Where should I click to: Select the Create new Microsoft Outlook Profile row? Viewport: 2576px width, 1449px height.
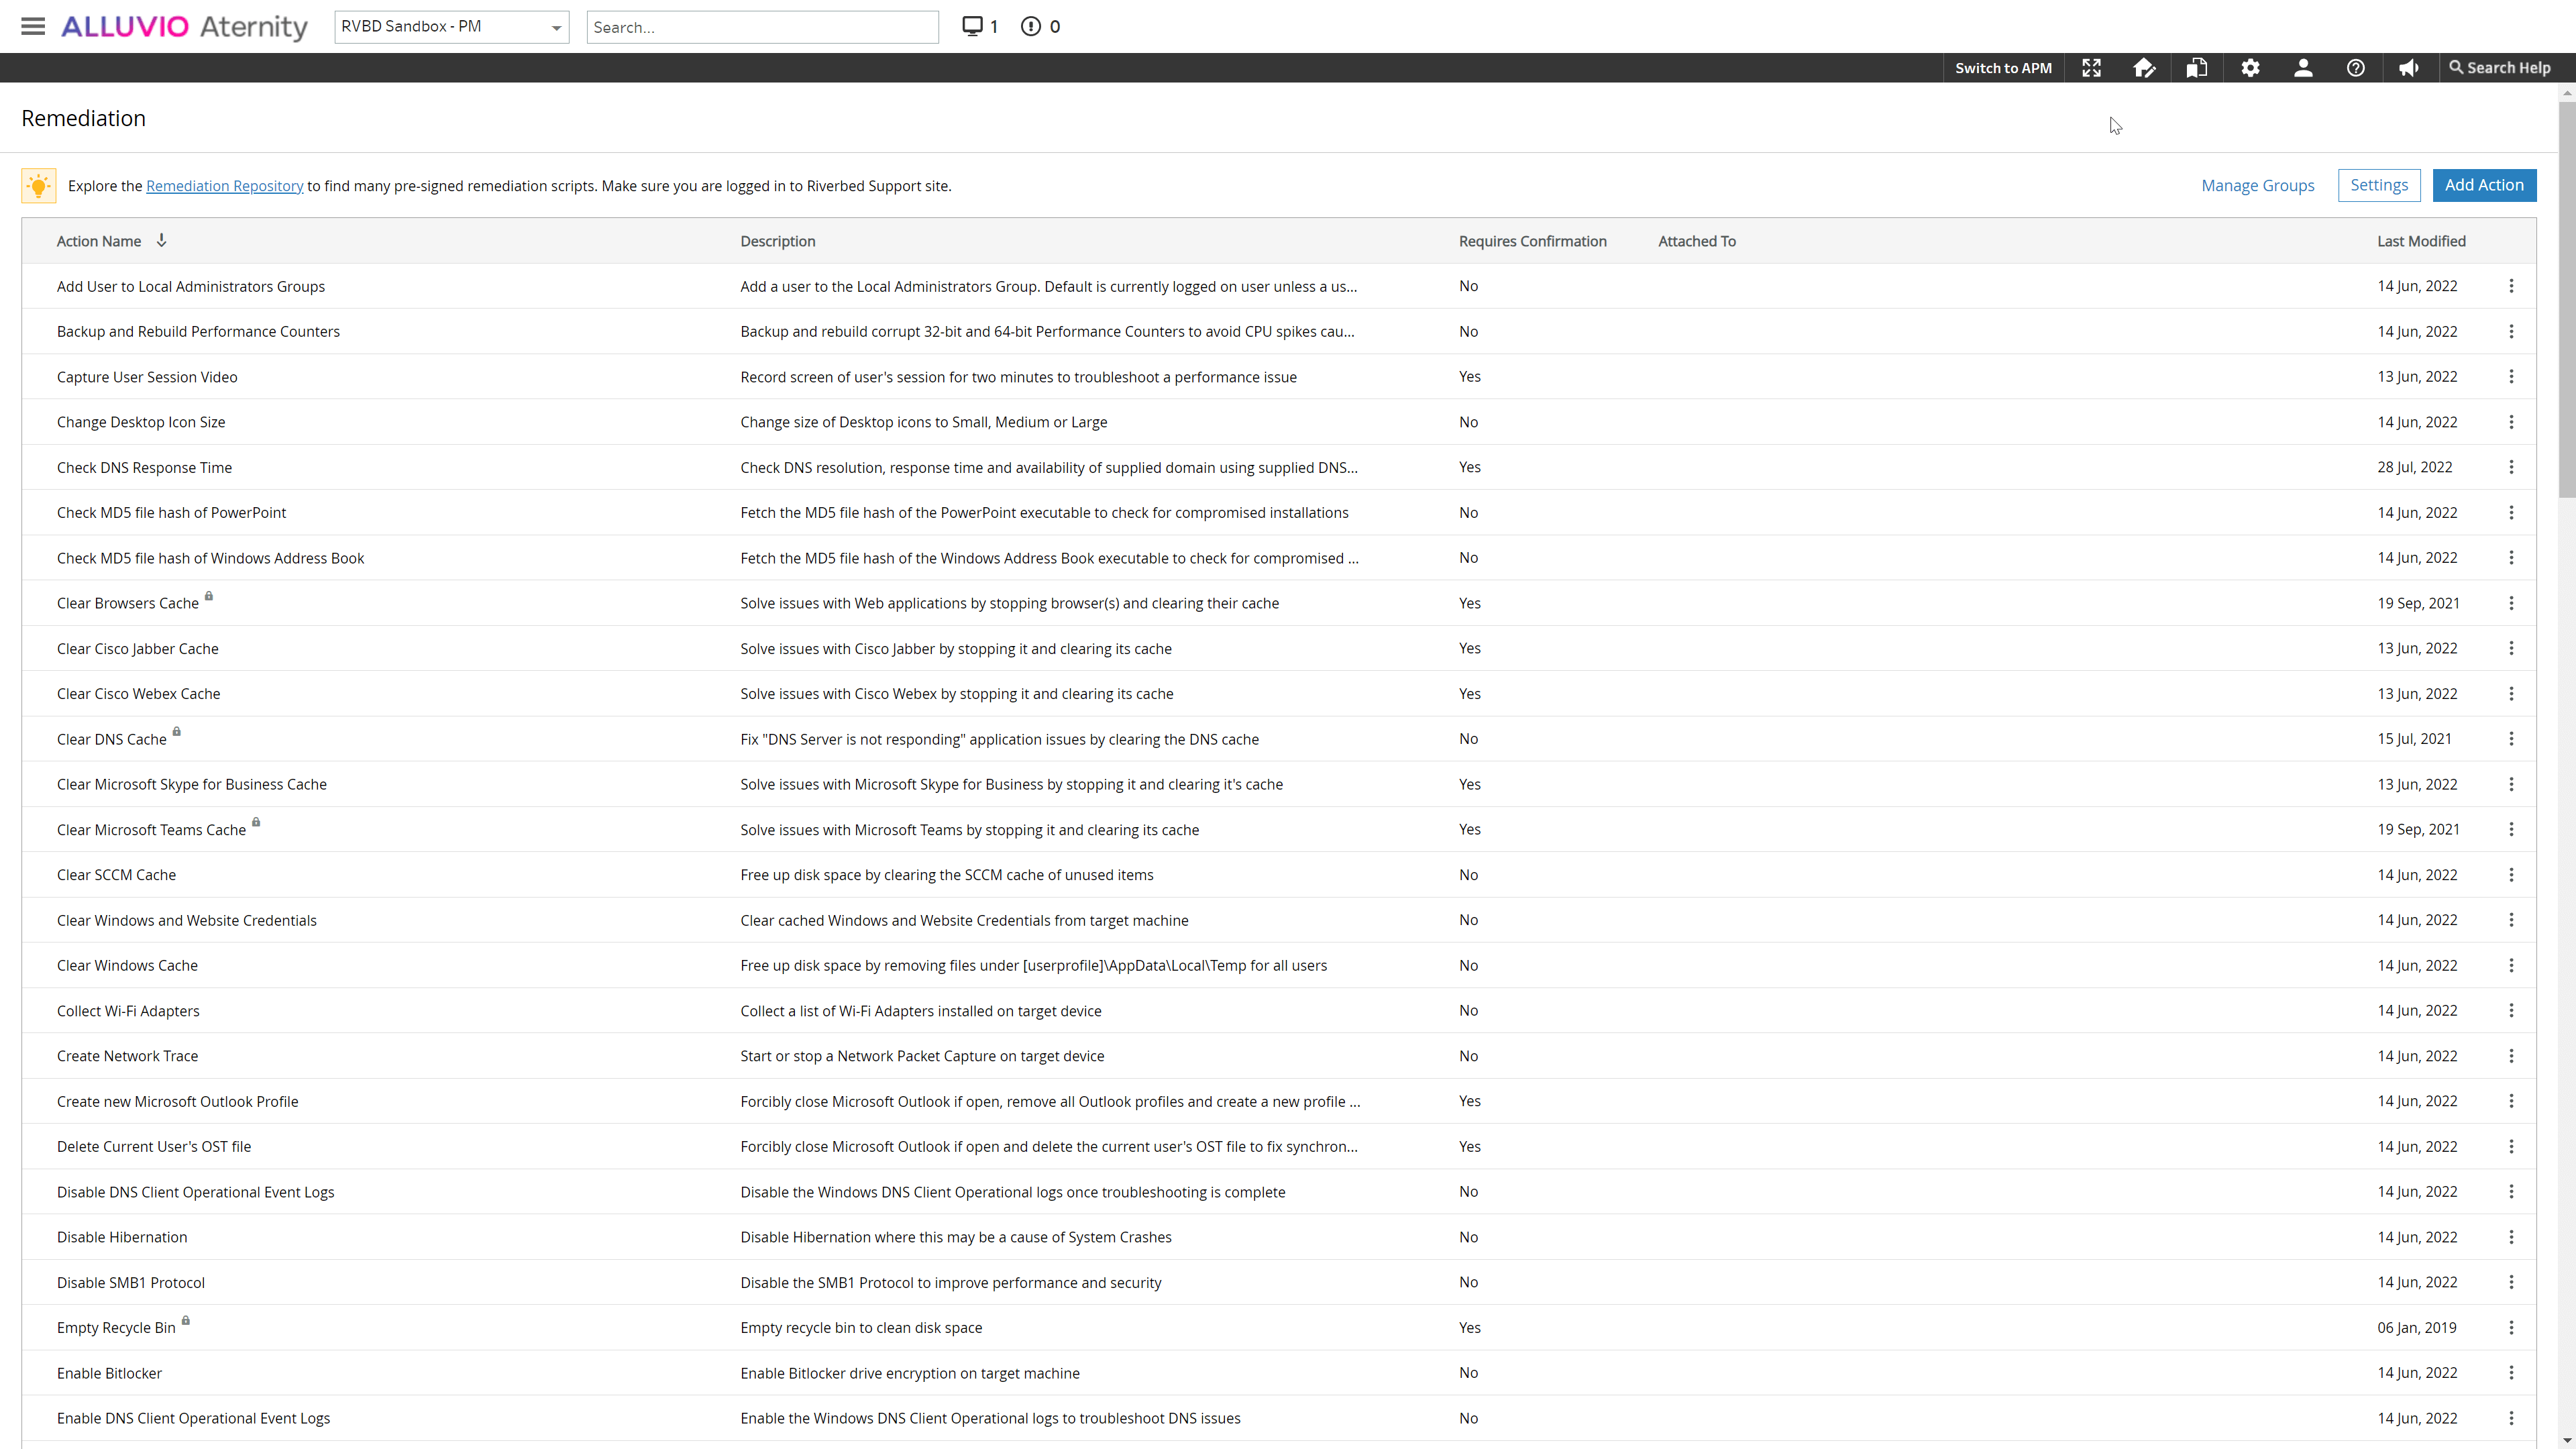click(1279, 1101)
